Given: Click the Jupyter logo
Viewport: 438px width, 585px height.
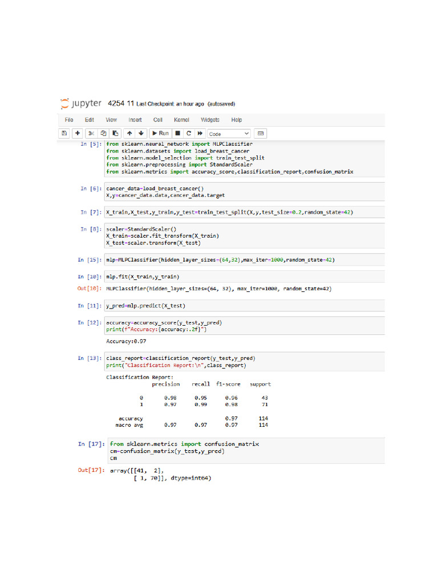Looking at the screenshot, I should pos(80,104).
